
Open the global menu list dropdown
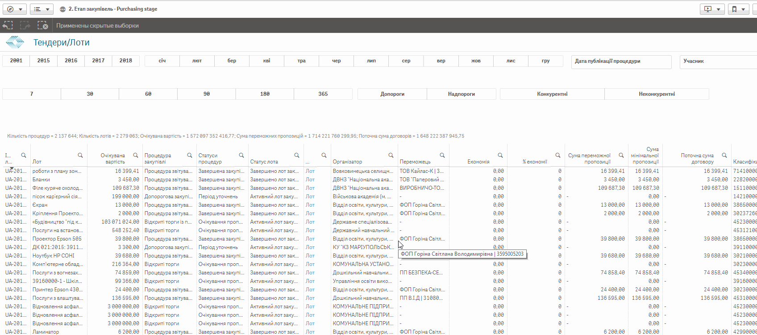pyautogui.click(x=42, y=9)
